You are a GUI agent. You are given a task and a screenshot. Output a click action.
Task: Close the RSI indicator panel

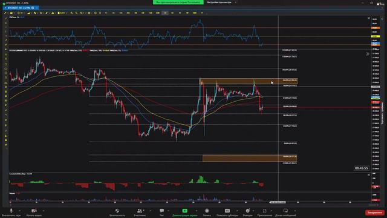[369, 18]
